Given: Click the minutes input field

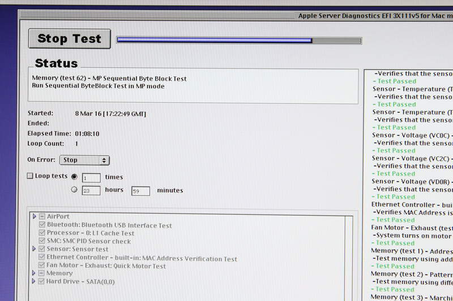Looking at the screenshot, I should coord(140,191).
